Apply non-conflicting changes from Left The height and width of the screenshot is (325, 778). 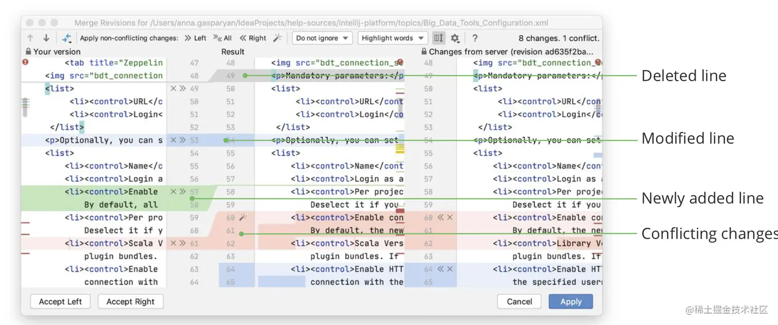point(196,38)
